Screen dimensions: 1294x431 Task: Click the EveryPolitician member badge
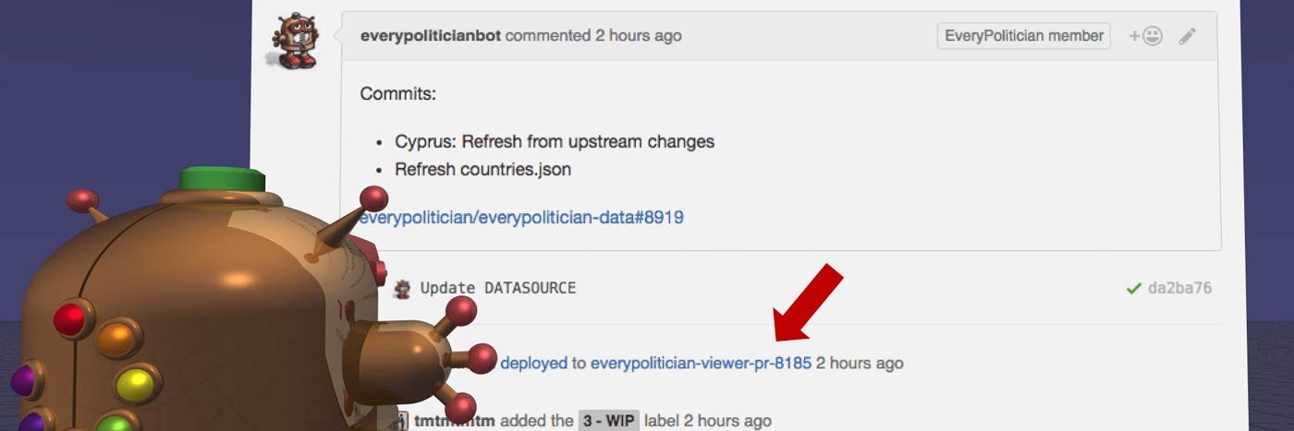click(1023, 36)
